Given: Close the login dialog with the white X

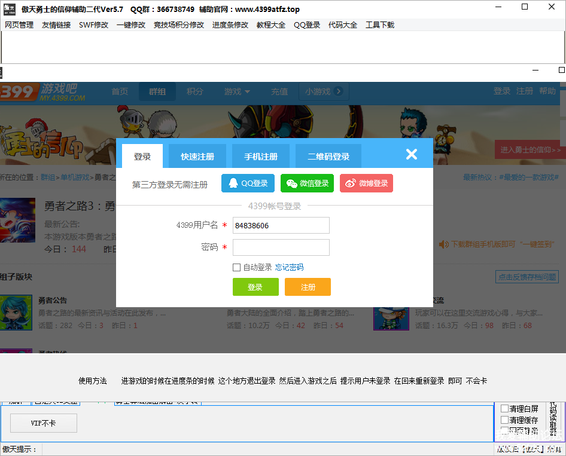Looking at the screenshot, I should coord(412,154).
